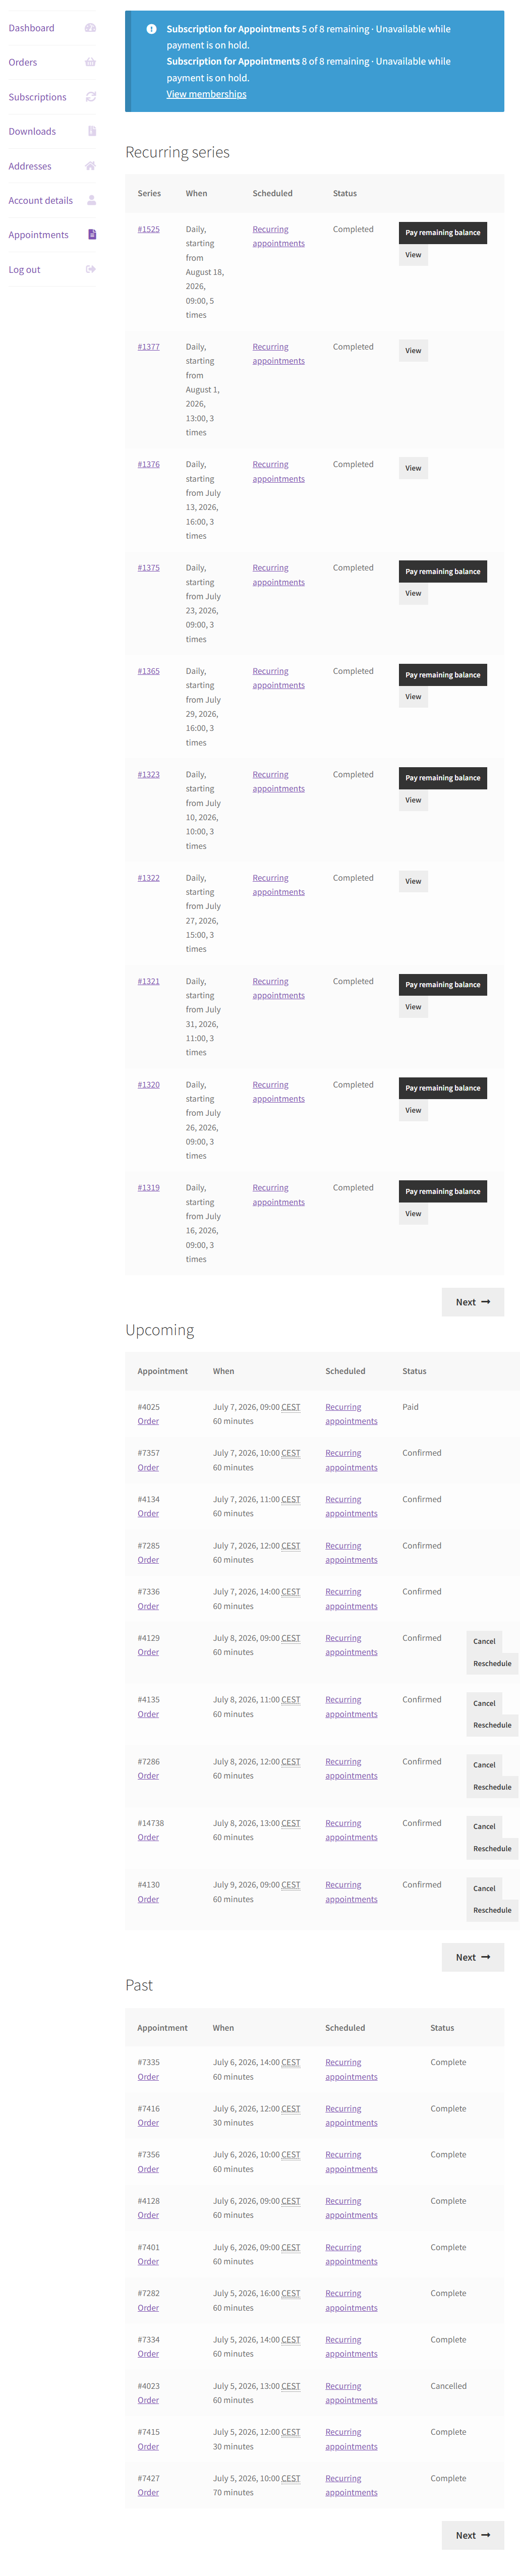Pay remaining balance for series #1525

tap(443, 232)
